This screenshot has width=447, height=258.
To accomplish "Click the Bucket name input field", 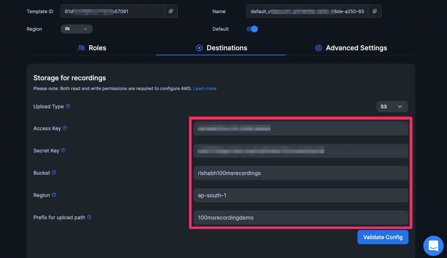I will (301, 173).
